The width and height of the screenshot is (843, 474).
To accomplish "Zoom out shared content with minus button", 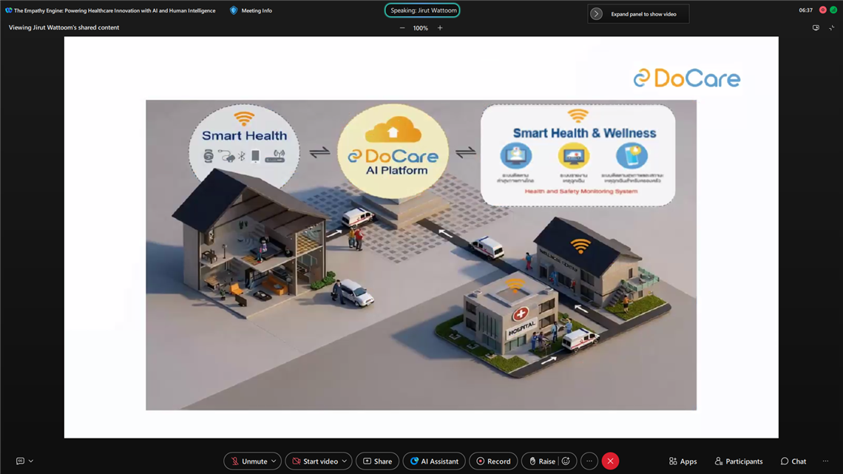I will [x=402, y=28].
